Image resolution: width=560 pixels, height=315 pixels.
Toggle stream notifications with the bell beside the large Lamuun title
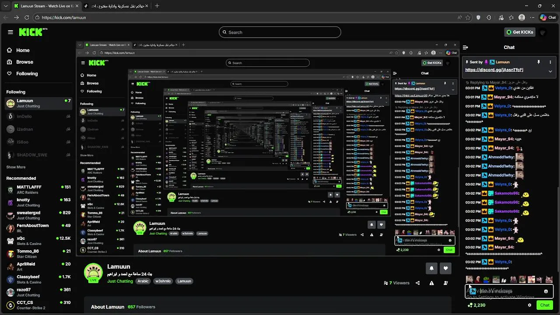point(431,268)
